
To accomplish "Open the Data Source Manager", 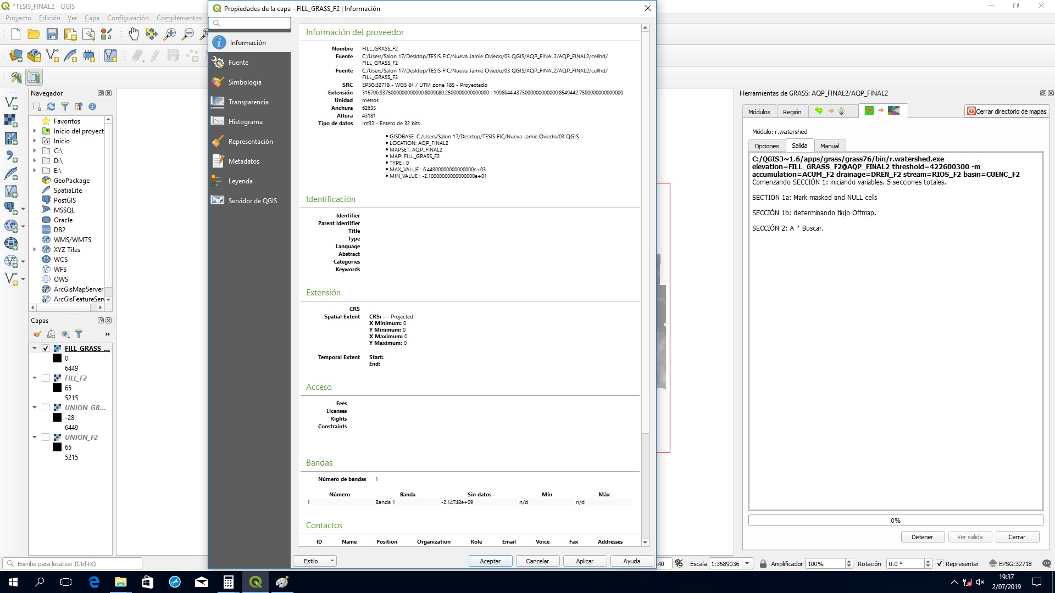I will click(15, 55).
